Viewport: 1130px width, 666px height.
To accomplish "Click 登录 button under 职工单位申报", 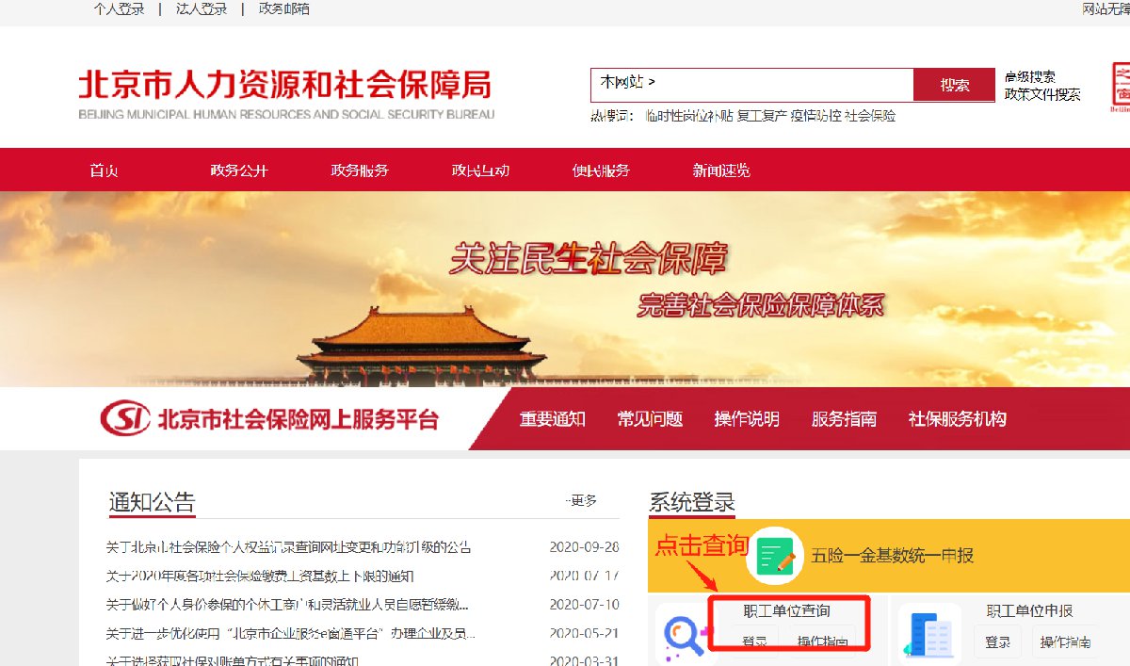I will pyautogui.click(x=998, y=642).
